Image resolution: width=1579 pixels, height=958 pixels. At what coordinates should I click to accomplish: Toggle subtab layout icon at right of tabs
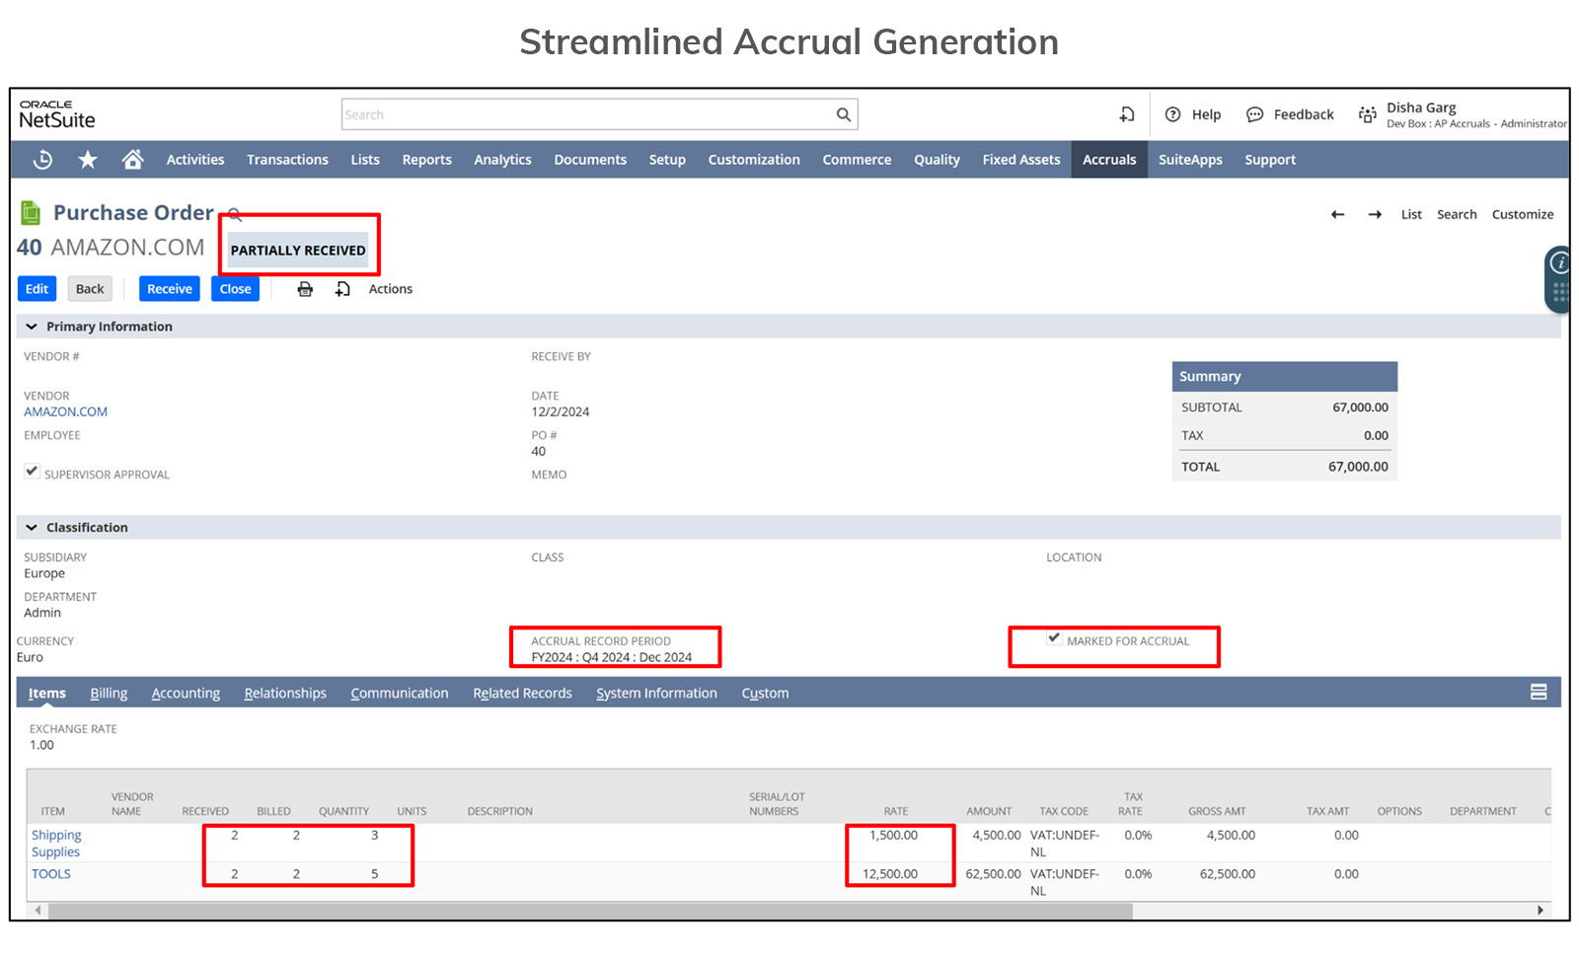(x=1538, y=692)
